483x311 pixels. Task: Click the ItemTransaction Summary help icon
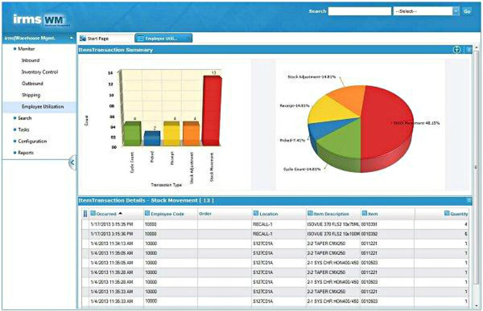(457, 50)
